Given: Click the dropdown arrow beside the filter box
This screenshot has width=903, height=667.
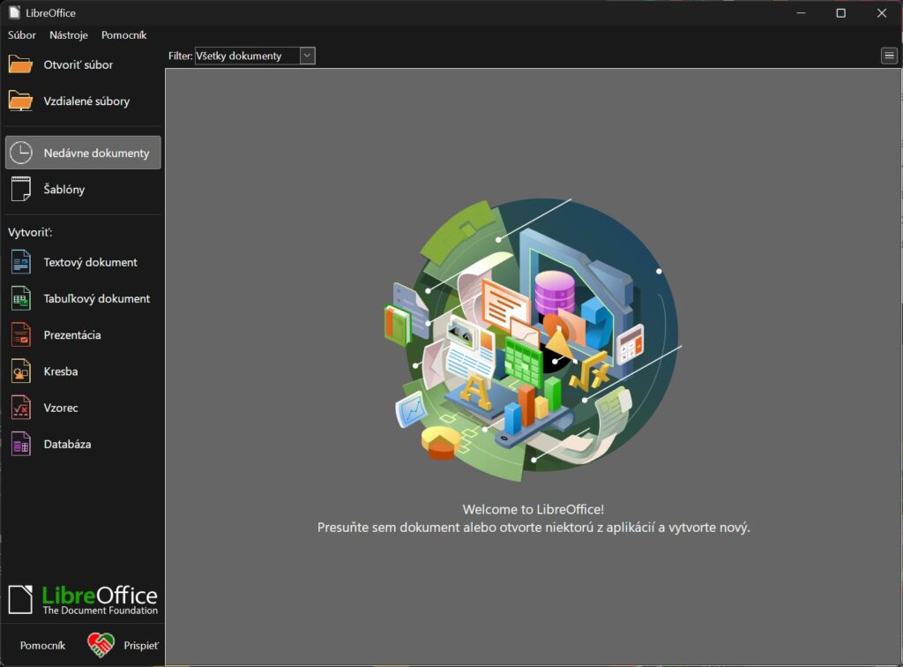Looking at the screenshot, I should tap(306, 55).
